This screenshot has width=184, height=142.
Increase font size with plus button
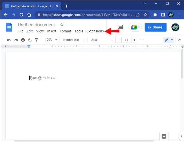click(134, 40)
